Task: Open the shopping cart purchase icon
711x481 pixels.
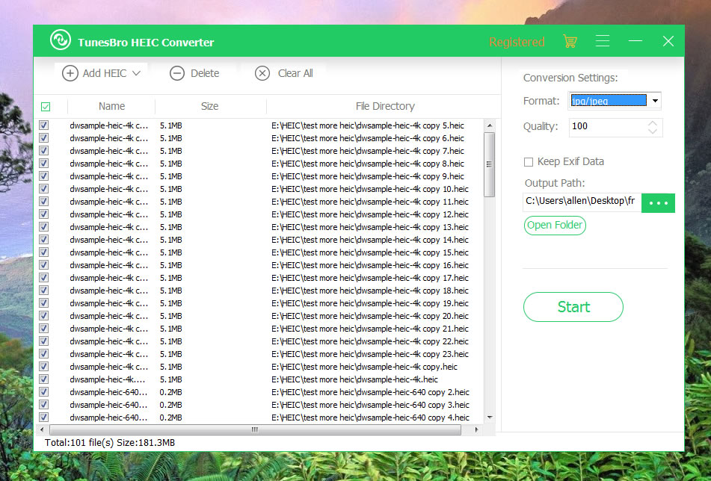Action: pyautogui.click(x=570, y=41)
